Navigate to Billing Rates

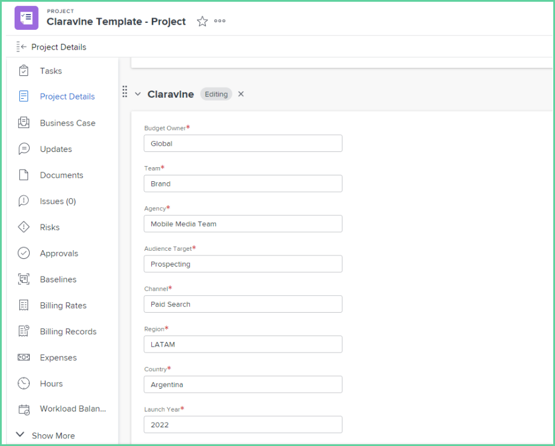(63, 306)
